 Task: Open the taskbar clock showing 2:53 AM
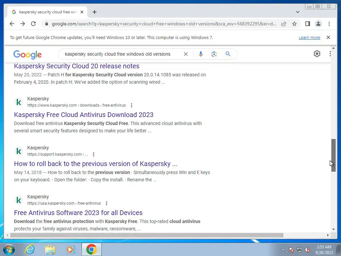(324, 250)
